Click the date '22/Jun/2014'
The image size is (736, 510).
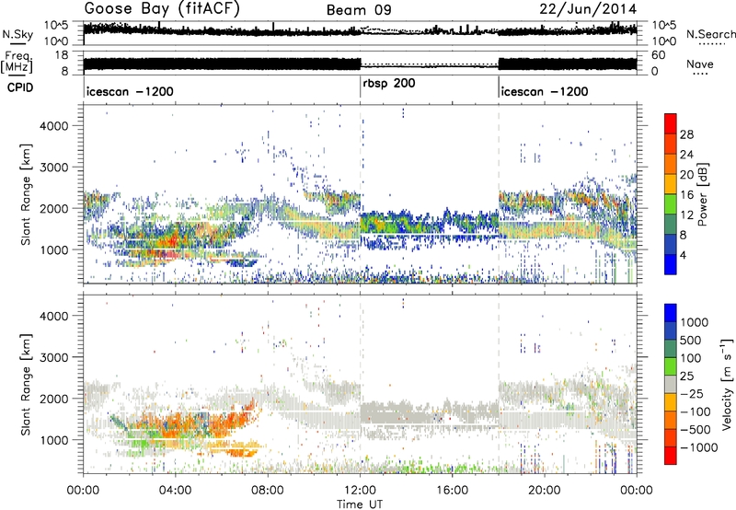588,9
